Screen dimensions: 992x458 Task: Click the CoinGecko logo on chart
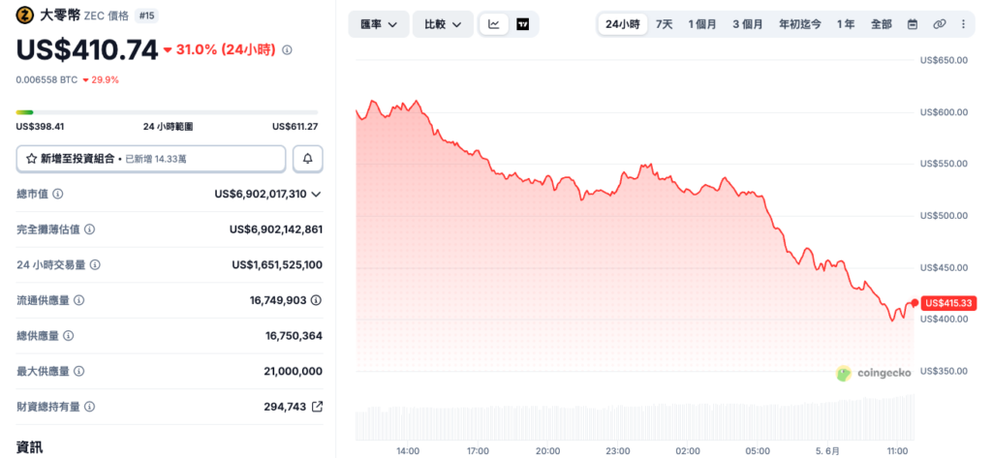click(x=874, y=373)
